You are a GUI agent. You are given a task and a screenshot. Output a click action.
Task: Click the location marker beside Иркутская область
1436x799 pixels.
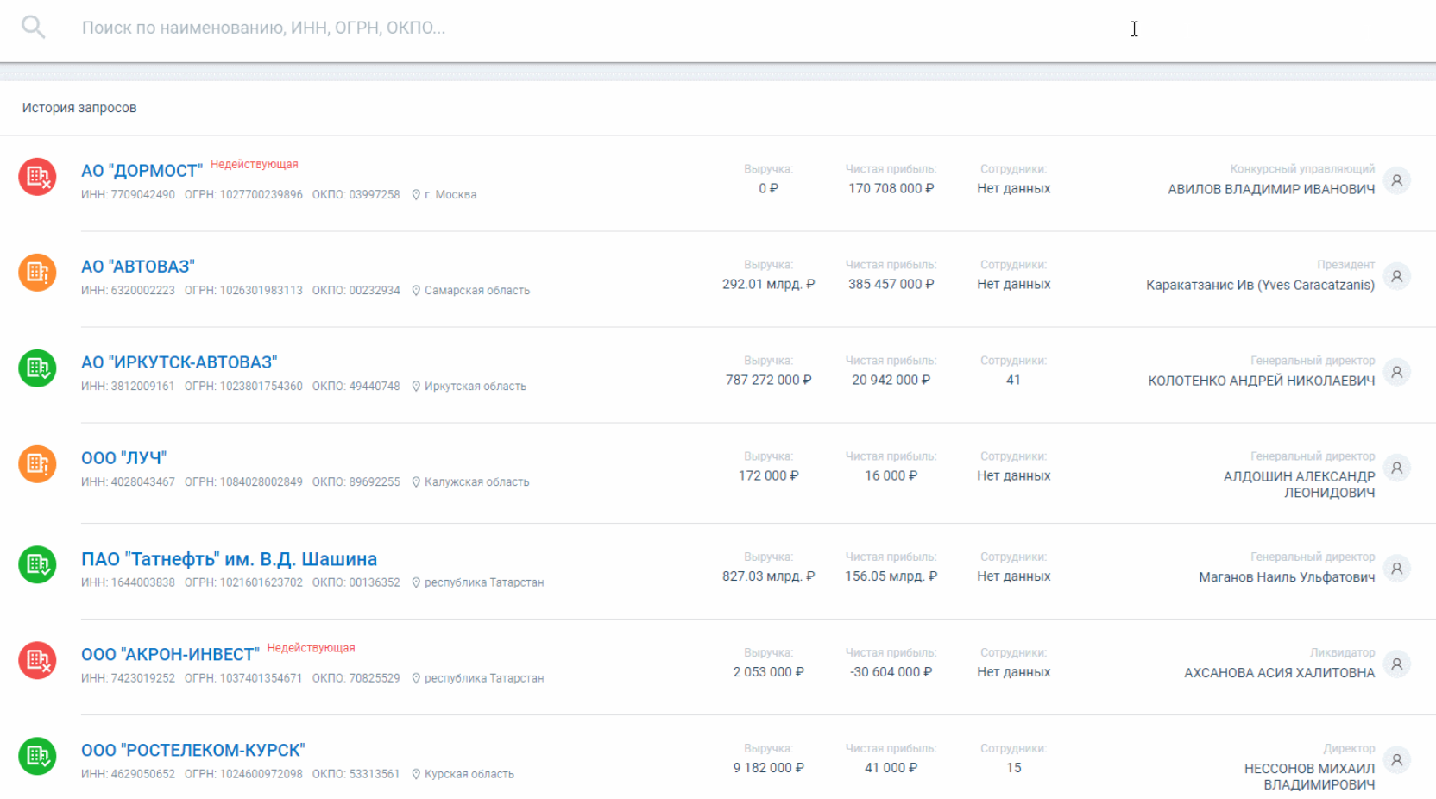click(415, 386)
